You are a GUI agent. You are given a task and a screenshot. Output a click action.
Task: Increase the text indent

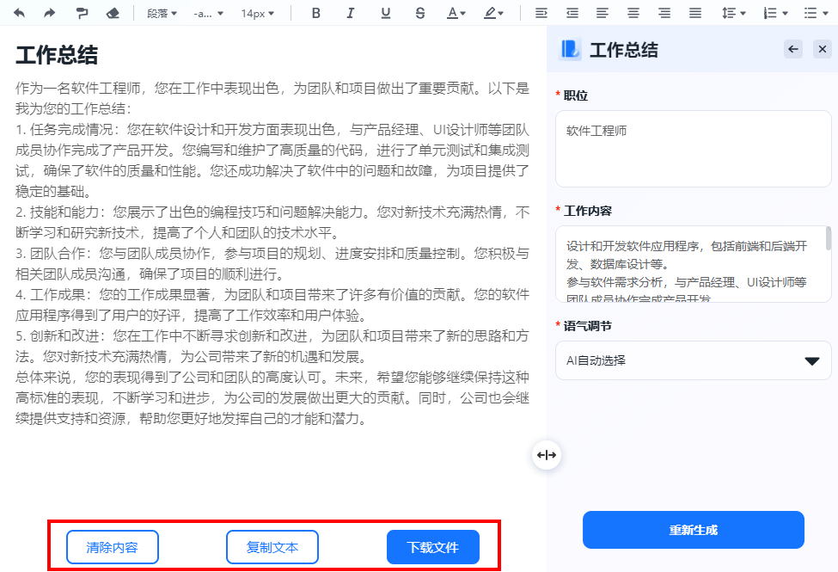coord(542,13)
